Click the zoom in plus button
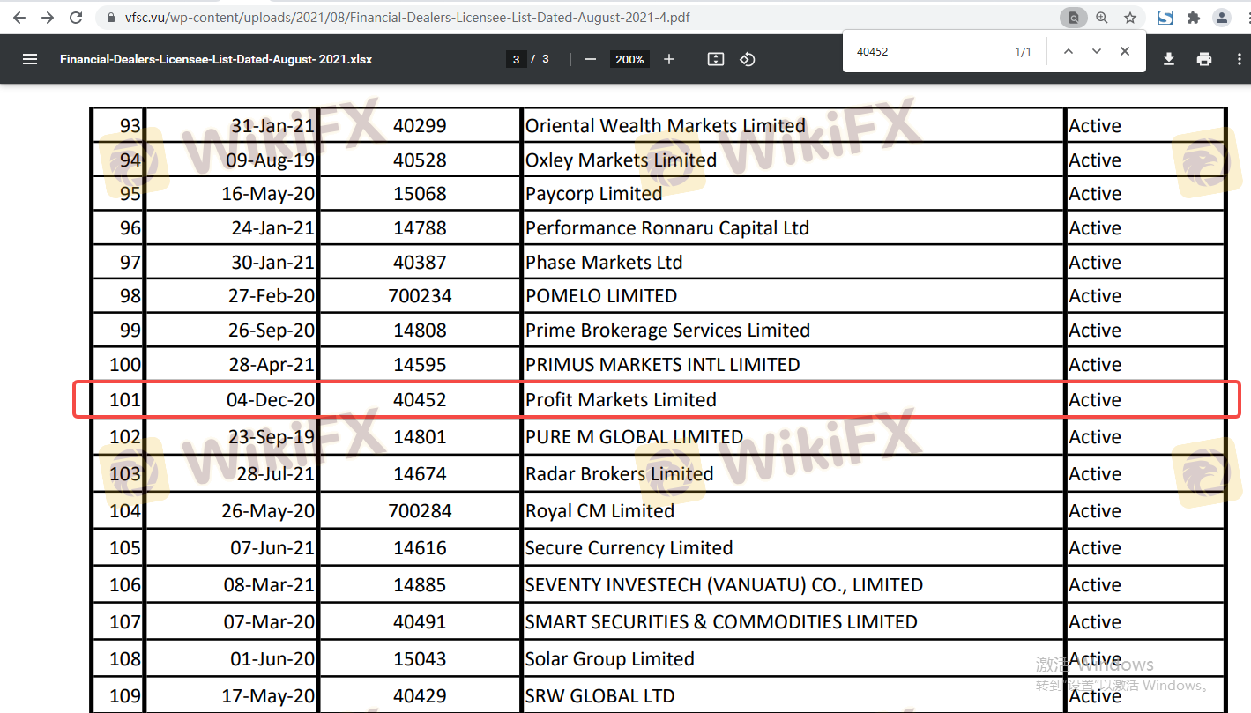The height and width of the screenshot is (713, 1251). tap(669, 59)
